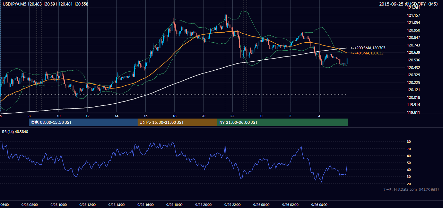Click price axis value 120.121

[414, 90]
